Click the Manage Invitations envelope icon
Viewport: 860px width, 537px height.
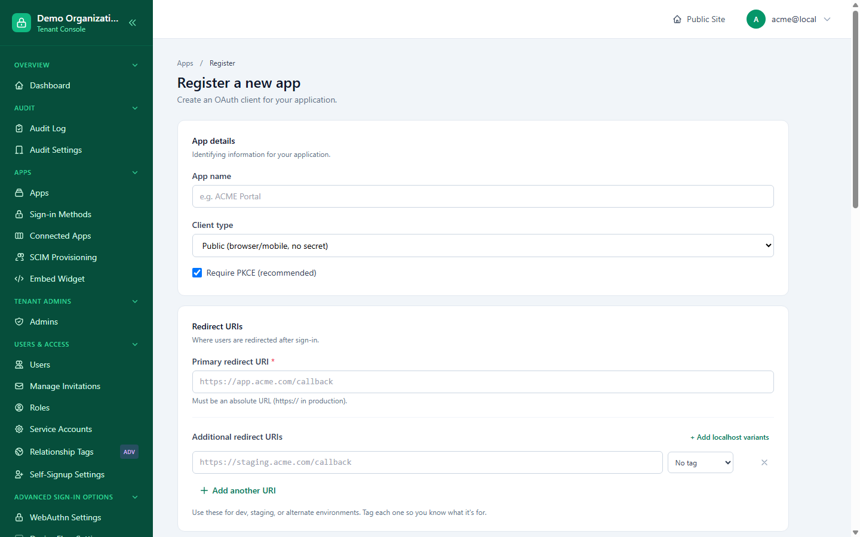pos(19,386)
